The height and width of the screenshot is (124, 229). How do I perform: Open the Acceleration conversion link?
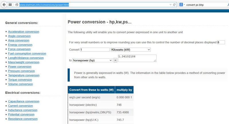(x=23, y=32)
